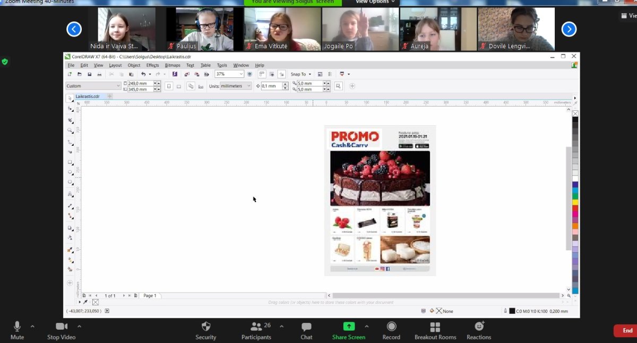Toggle Show Rulers button in toolbar

(x=262, y=74)
